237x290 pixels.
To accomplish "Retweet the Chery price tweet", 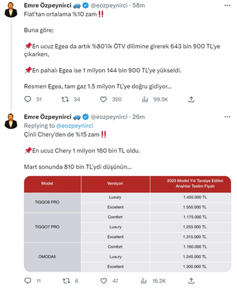I will (65, 281).
